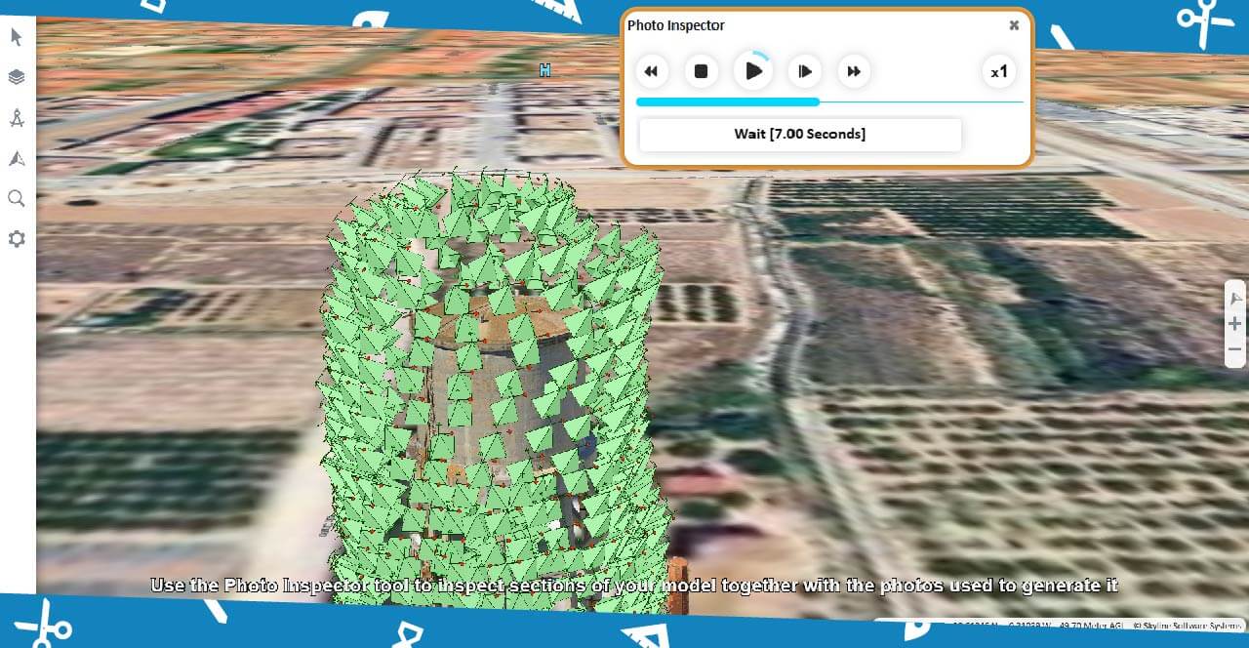Open the Layers panel icon

(17, 77)
